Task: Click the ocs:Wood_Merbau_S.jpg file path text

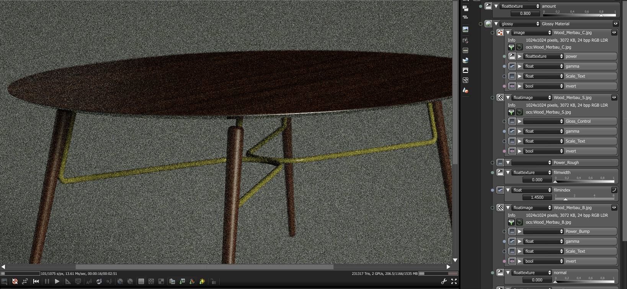Action: coord(548,112)
